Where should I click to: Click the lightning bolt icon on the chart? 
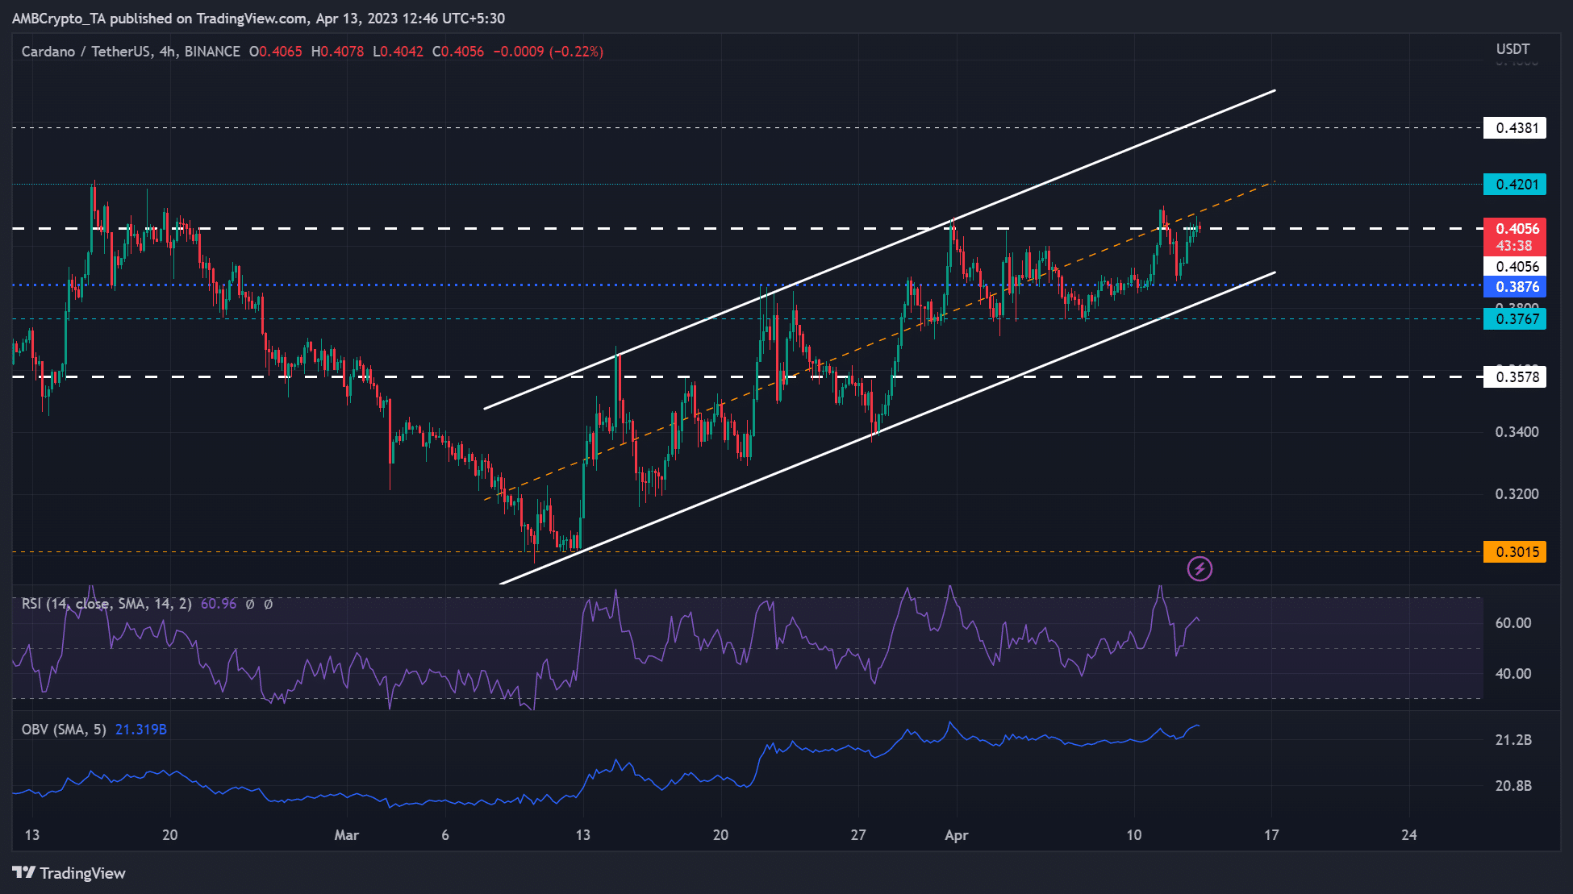(x=1200, y=569)
